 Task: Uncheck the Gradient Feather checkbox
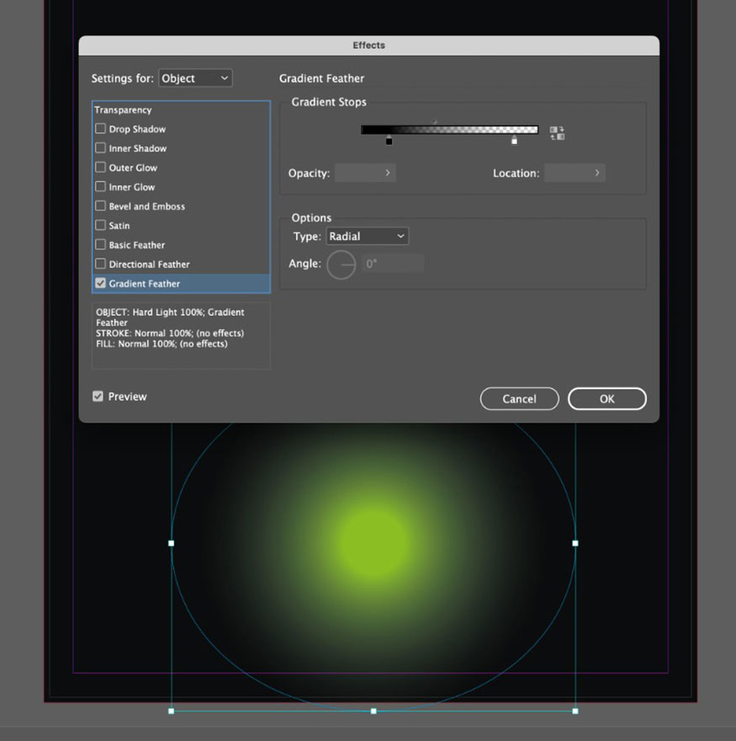(100, 283)
